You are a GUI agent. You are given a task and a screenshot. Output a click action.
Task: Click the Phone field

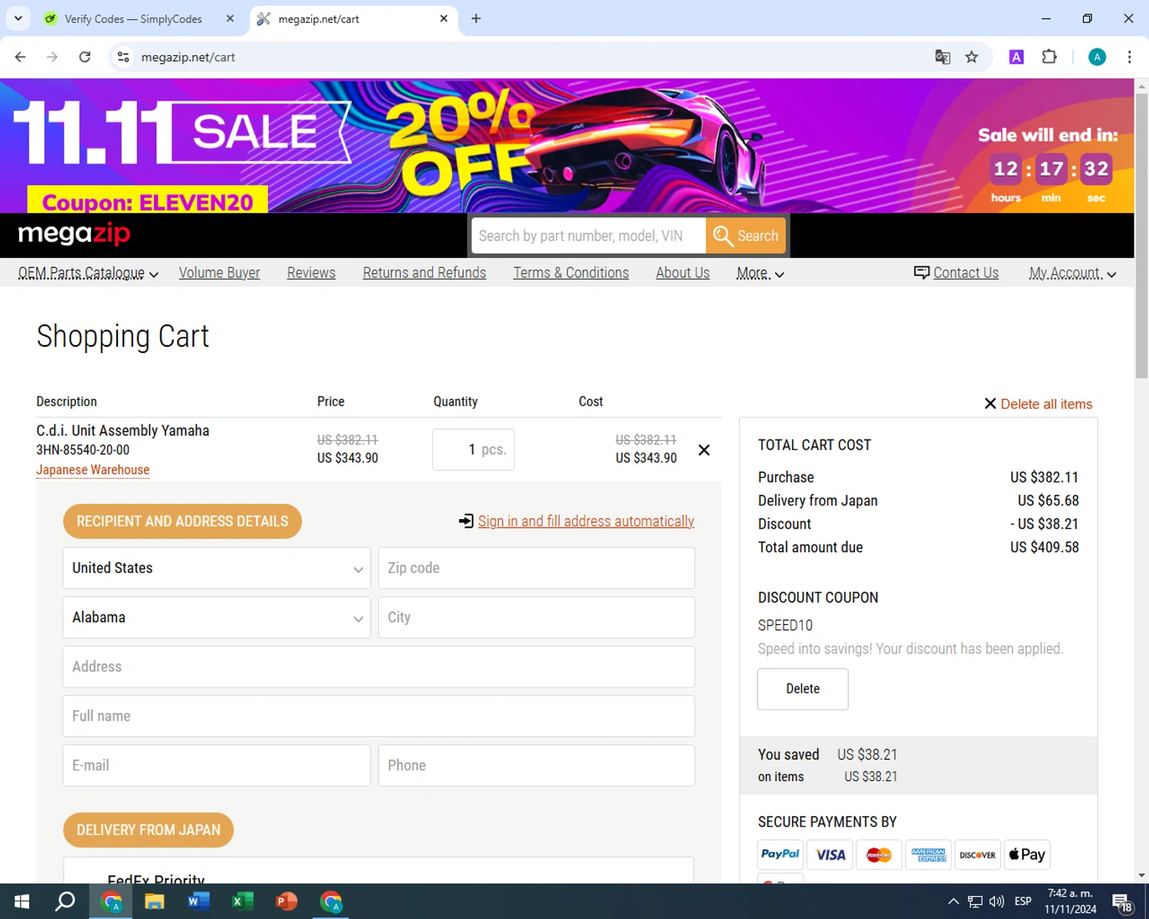point(536,766)
